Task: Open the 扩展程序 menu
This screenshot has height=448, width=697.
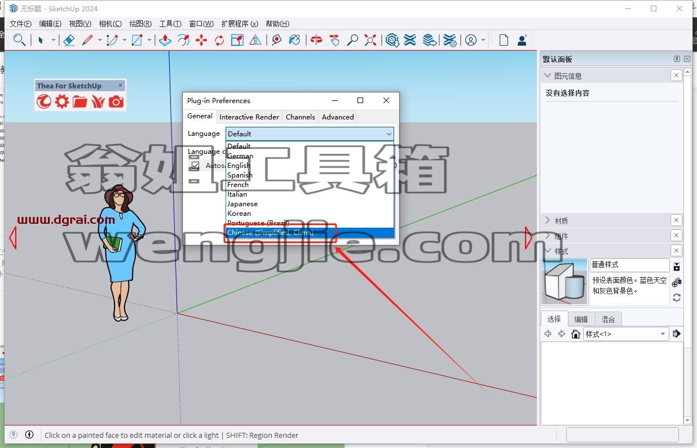Action: 240,24
